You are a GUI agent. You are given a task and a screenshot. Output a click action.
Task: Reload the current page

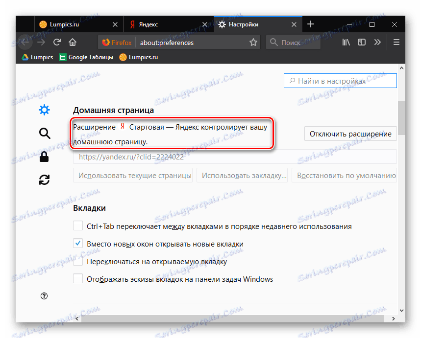tap(57, 42)
